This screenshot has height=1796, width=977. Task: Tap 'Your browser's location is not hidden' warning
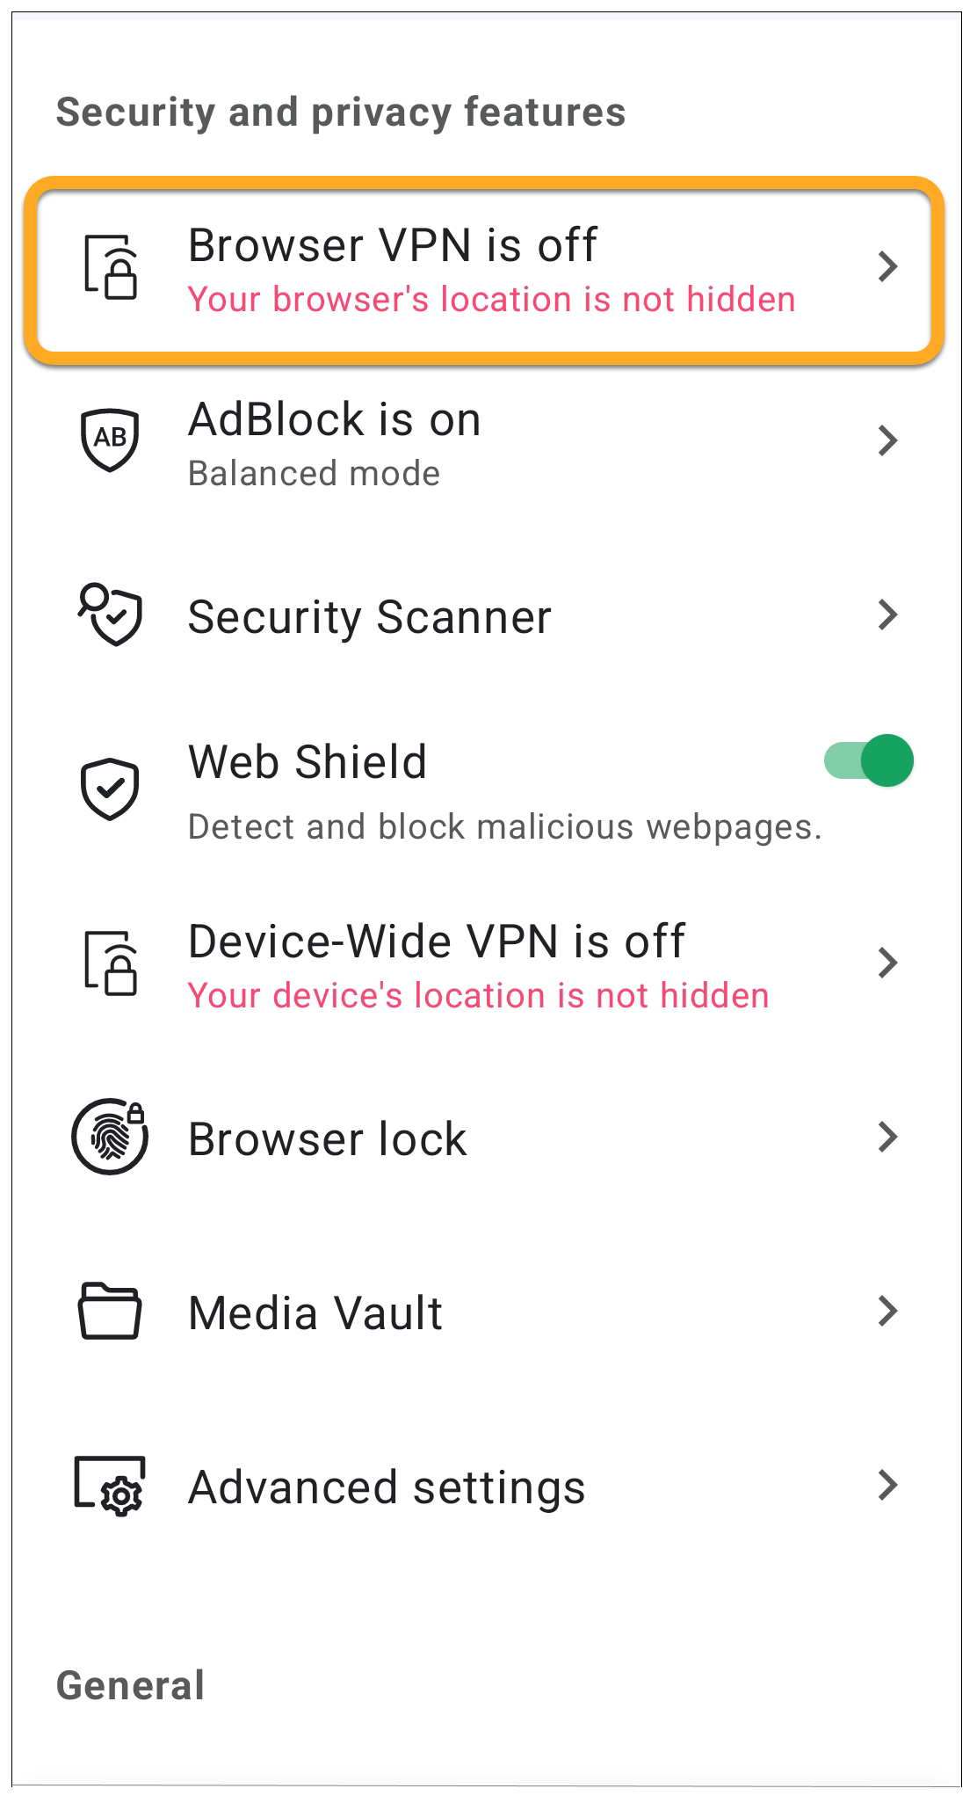[x=491, y=300]
